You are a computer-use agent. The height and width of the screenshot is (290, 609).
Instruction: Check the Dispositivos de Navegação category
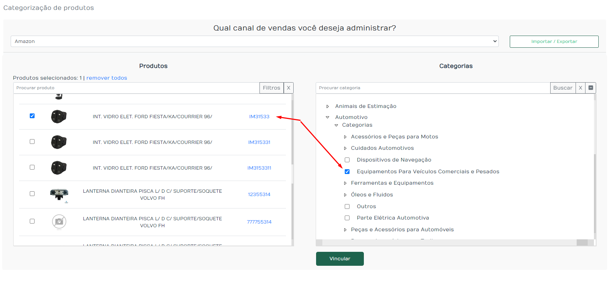tap(347, 160)
